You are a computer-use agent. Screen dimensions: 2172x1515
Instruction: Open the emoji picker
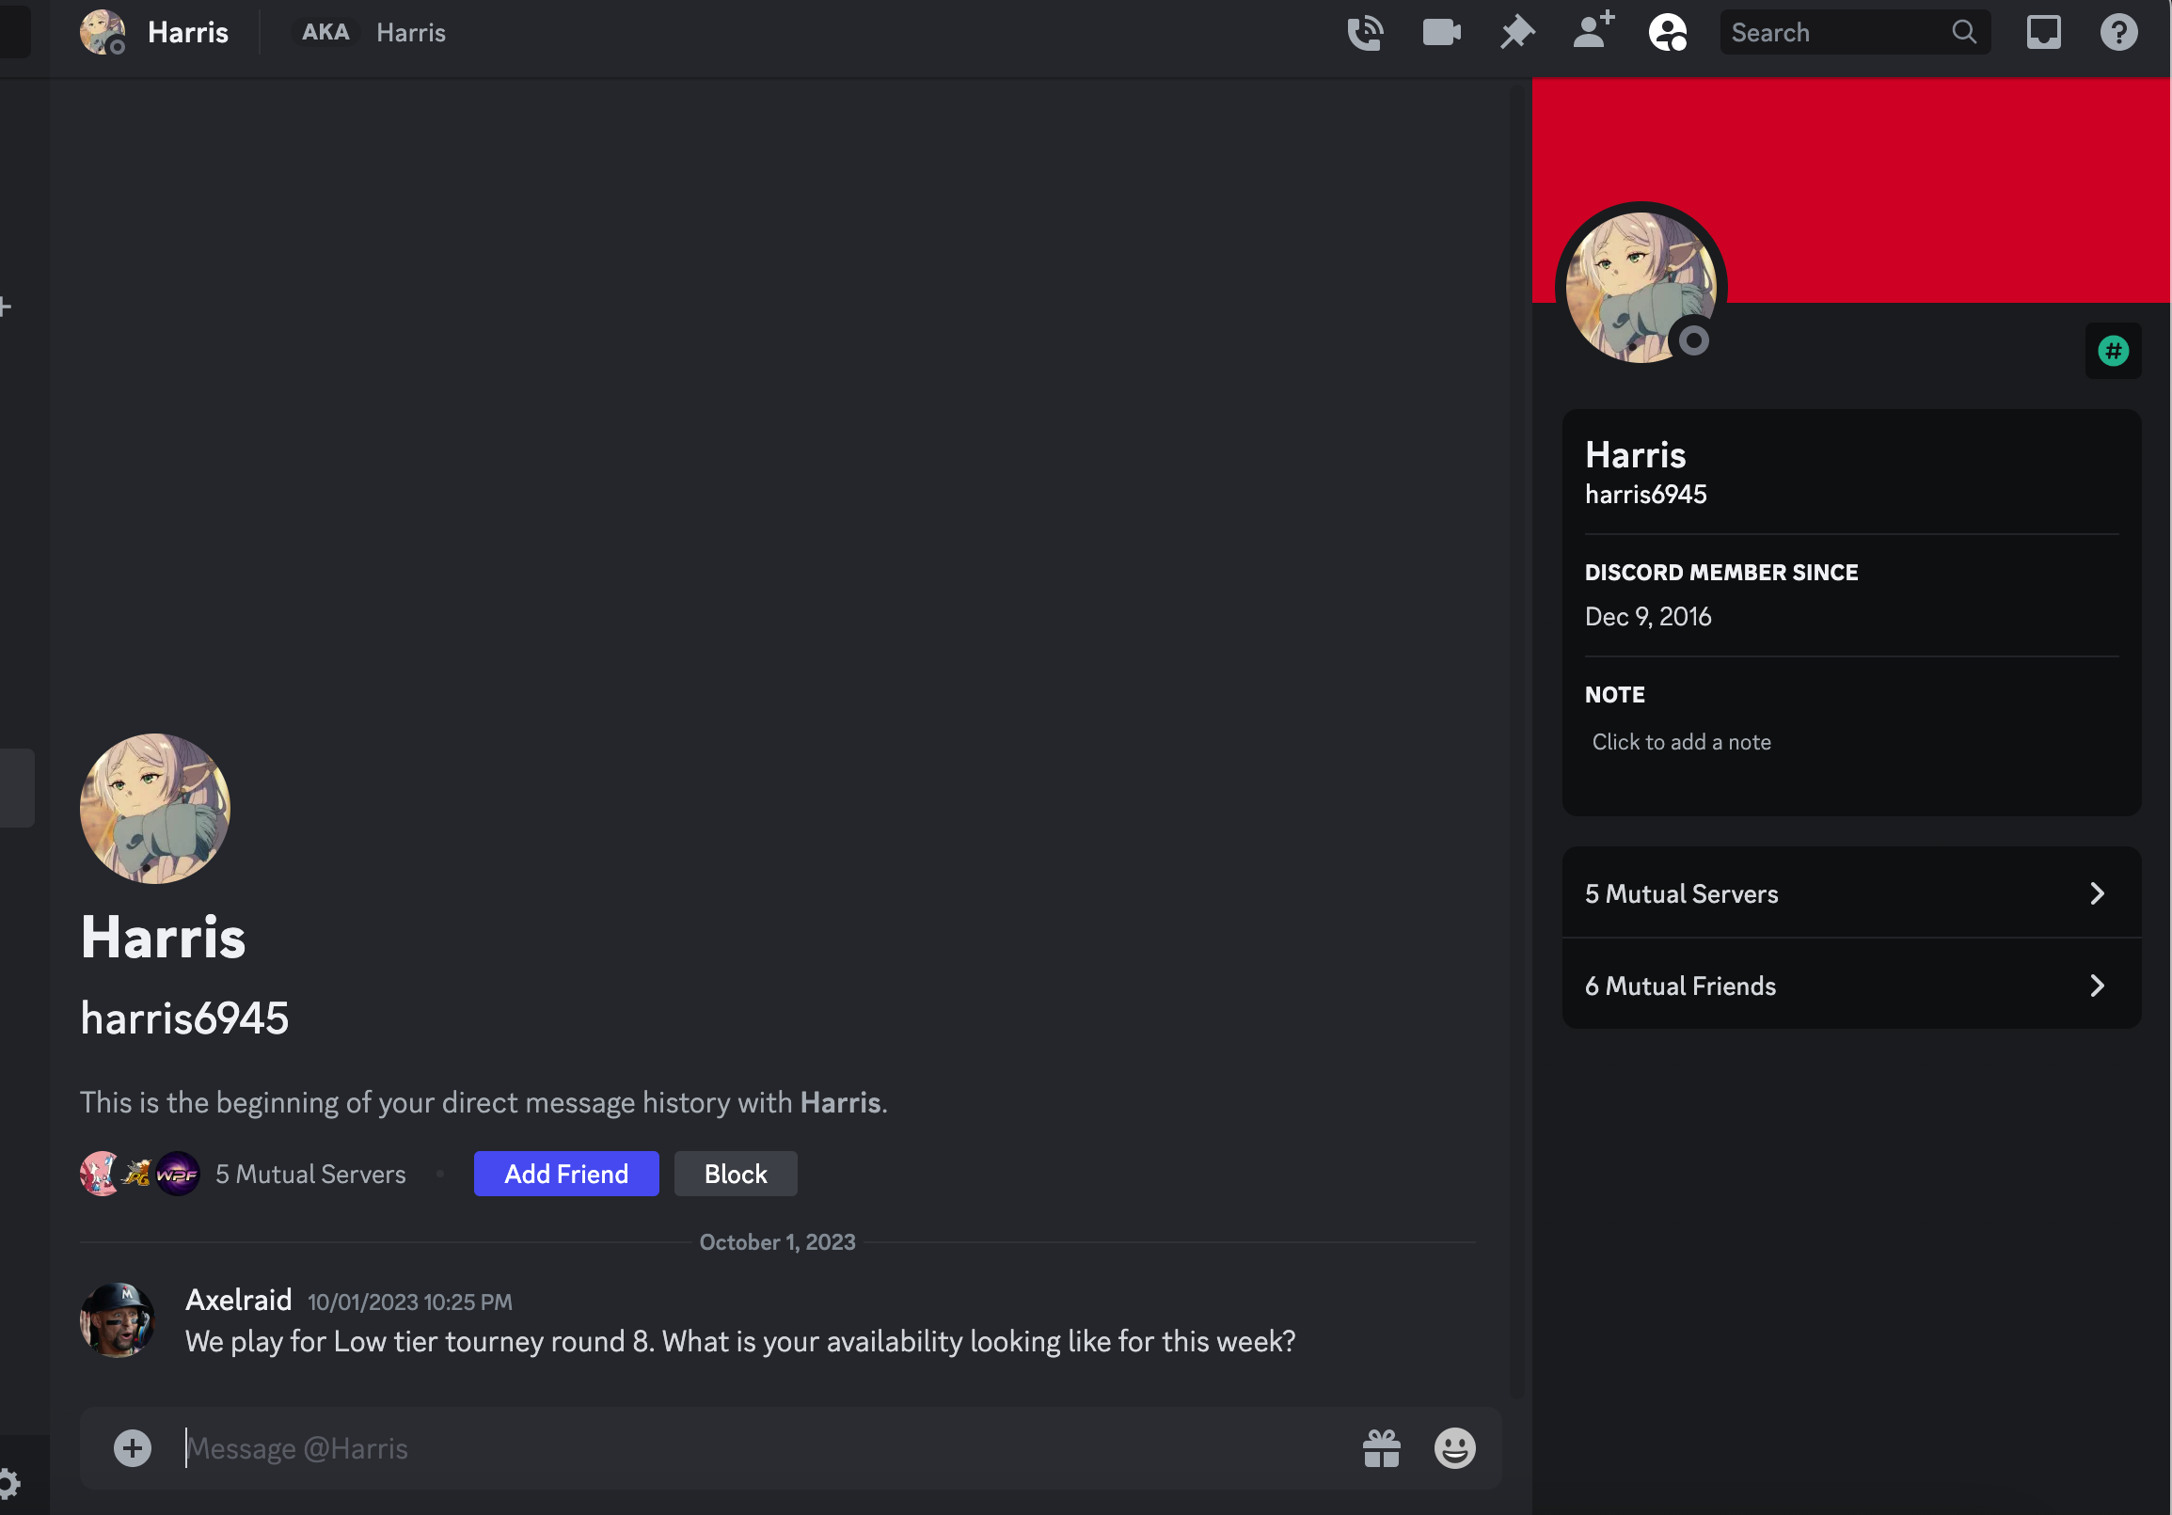(1454, 1448)
